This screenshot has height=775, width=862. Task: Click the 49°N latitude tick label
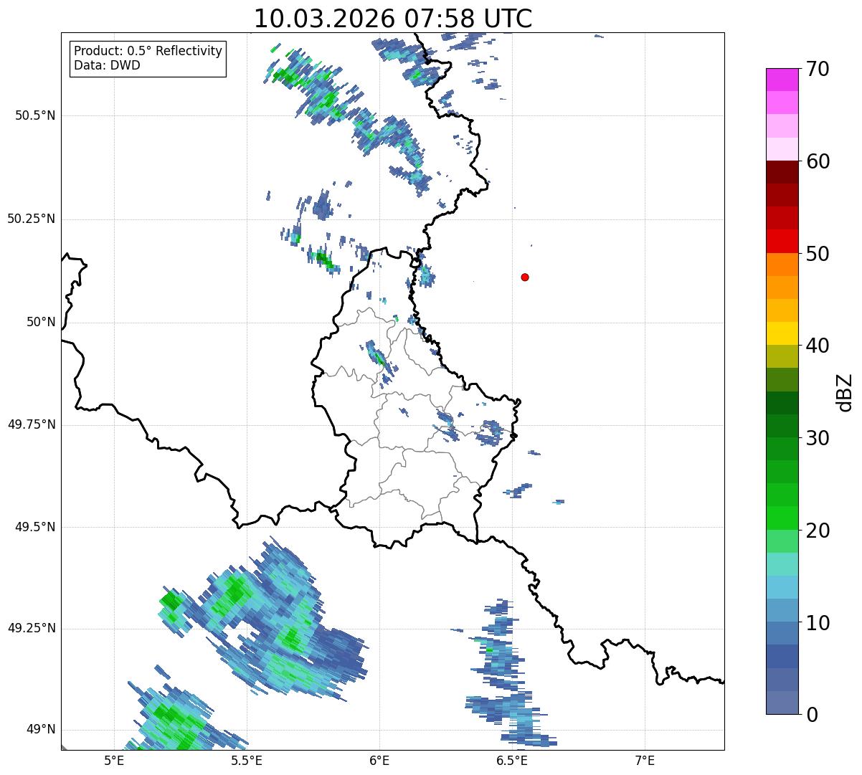tap(41, 729)
